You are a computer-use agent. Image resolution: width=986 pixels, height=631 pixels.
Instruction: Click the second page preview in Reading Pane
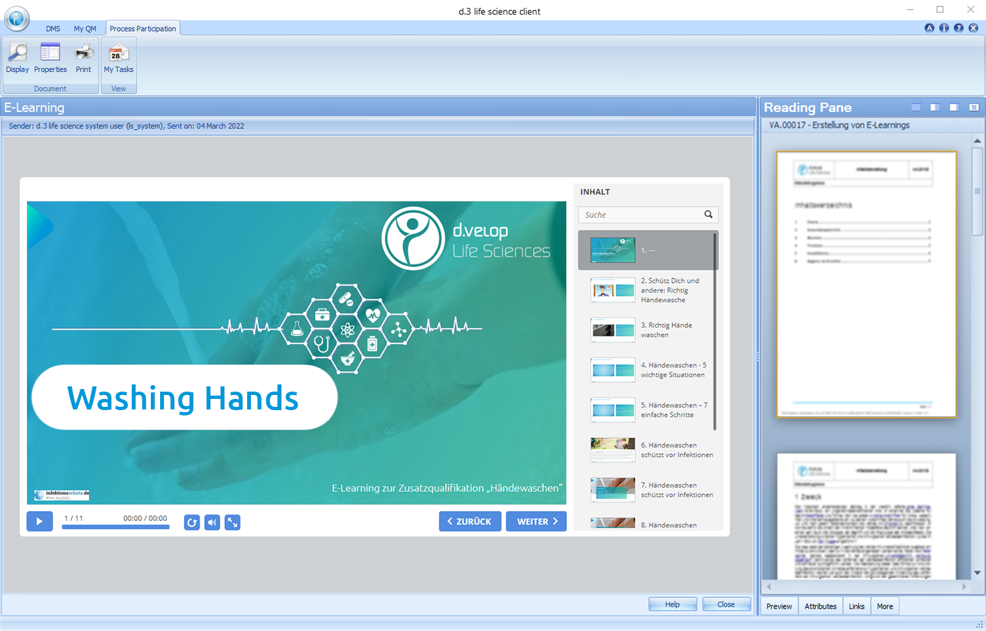867,516
